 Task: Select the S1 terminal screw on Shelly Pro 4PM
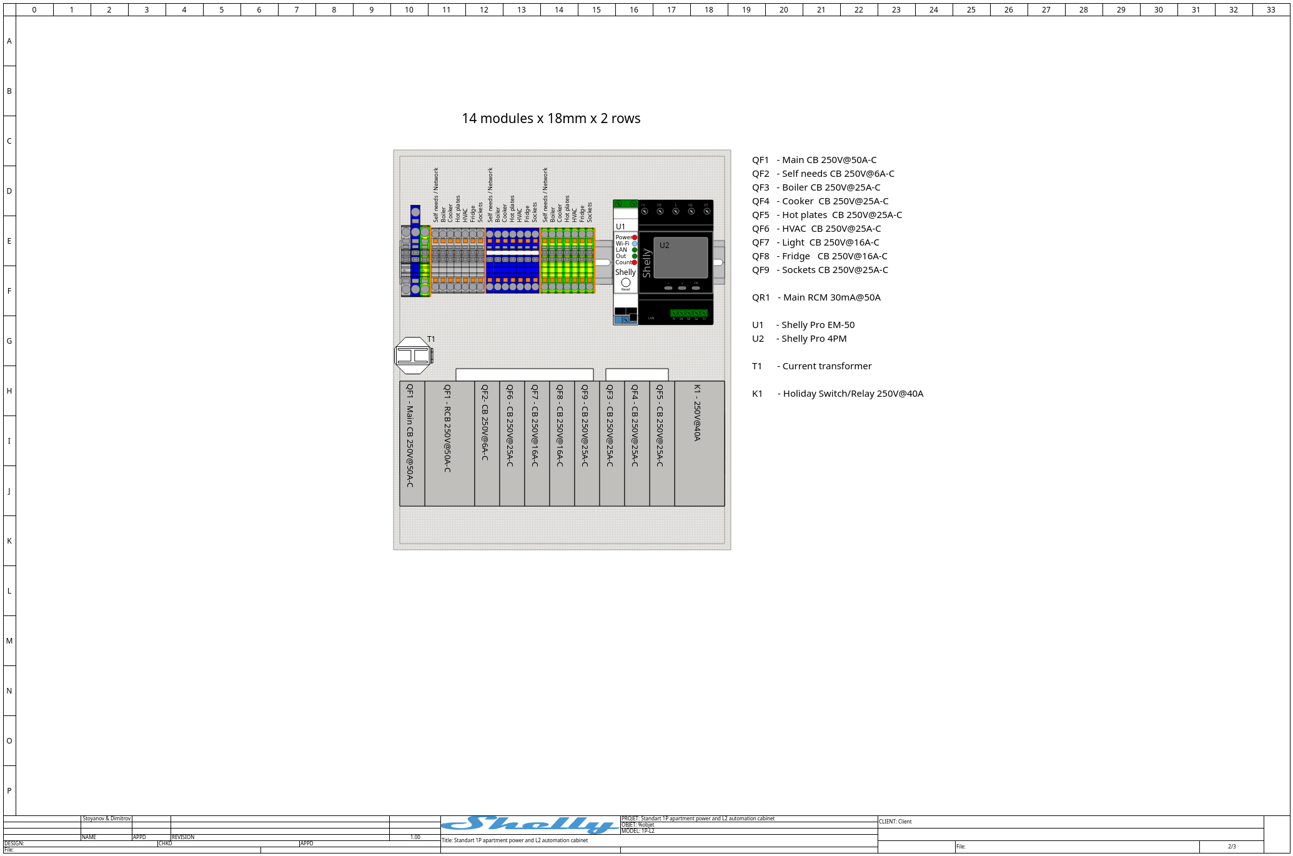704,313
